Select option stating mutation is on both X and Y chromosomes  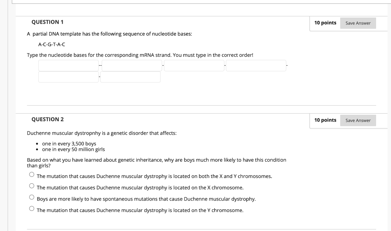[32, 174]
